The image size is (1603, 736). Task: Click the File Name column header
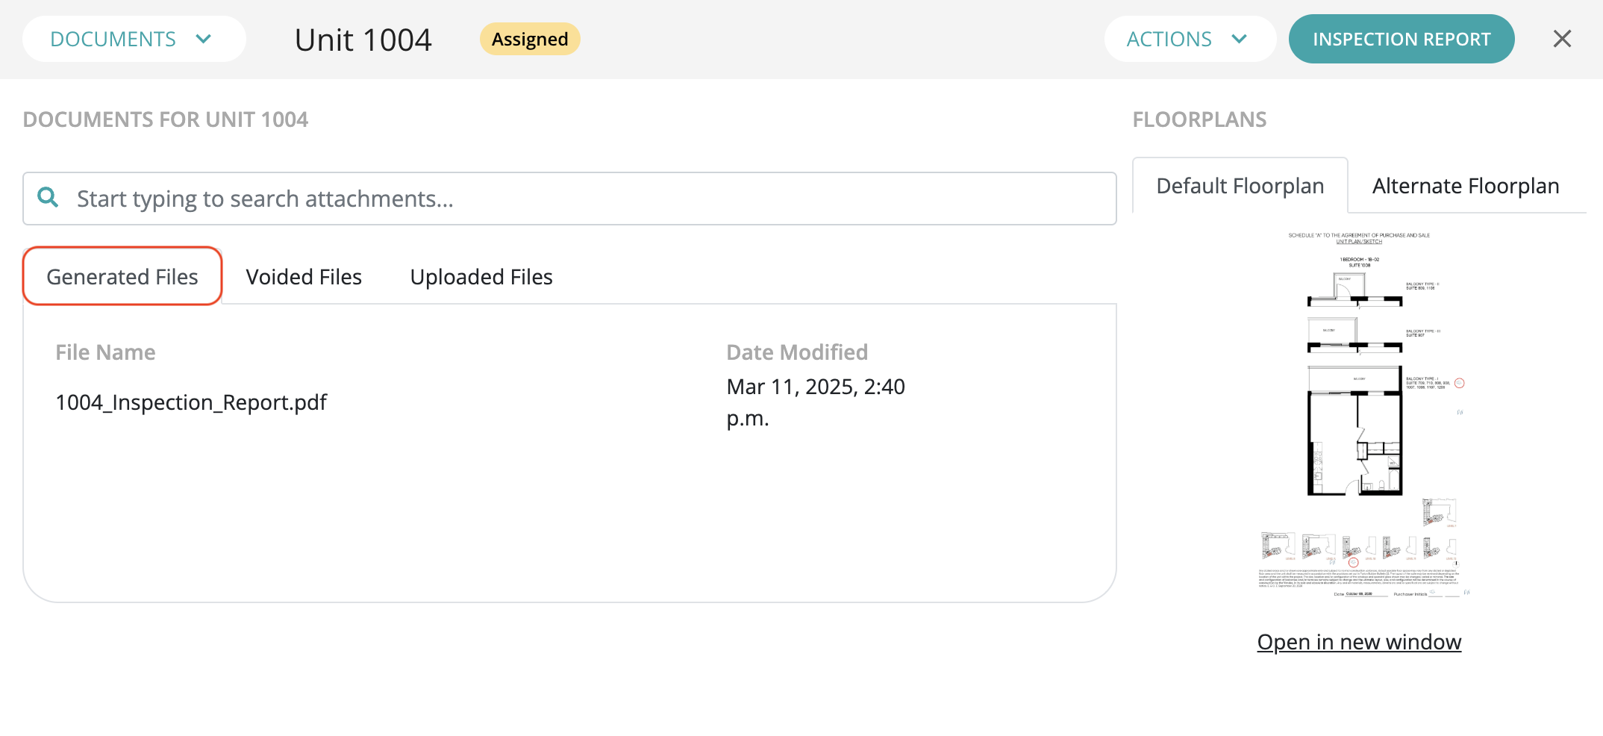(105, 352)
